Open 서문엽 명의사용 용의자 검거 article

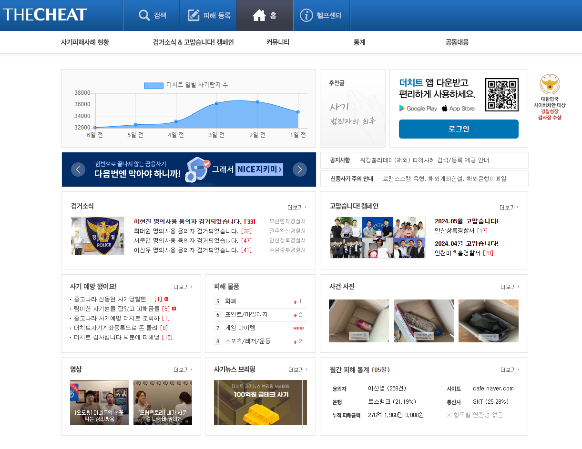(x=193, y=240)
